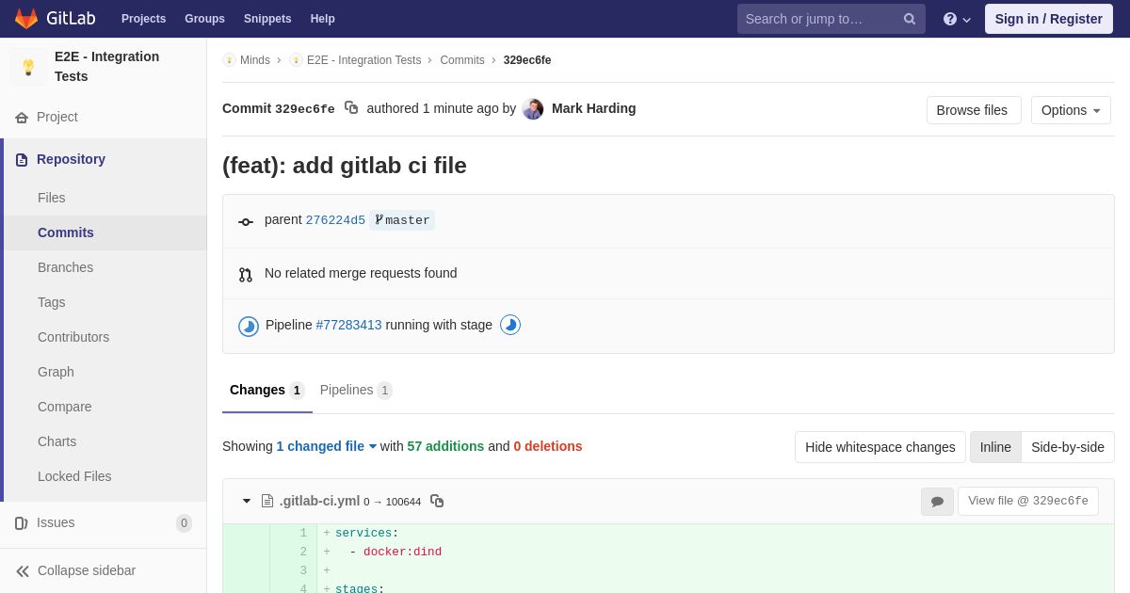The image size is (1130, 593).
Task: Open pipeline #77283413 link
Action: pyautogui.click(x=349, y=325)
